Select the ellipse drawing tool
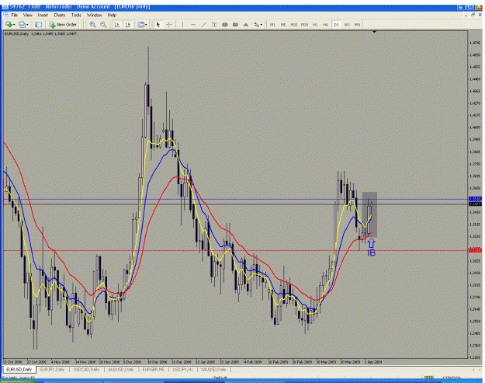Viewport: 485px width, 383px height. tap(225, 25)
